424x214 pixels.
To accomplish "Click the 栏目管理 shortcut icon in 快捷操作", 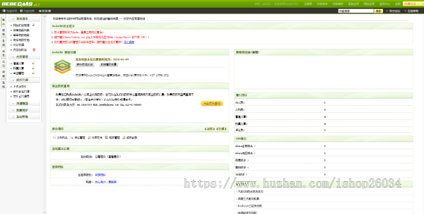I will tap(106, 138).
